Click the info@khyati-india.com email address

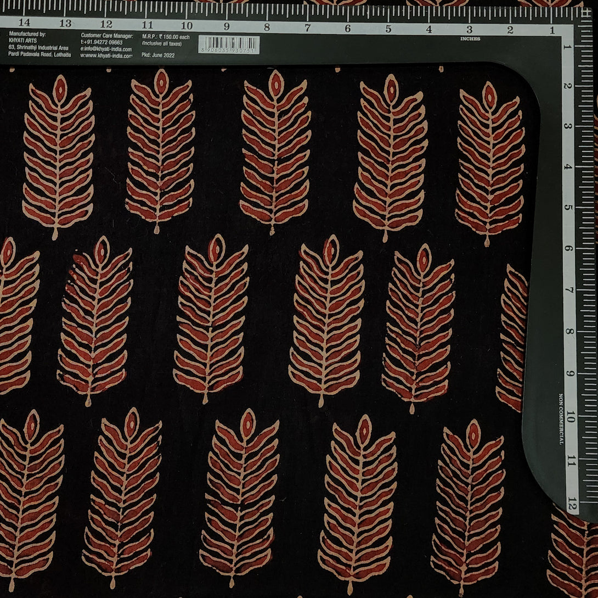106,48
